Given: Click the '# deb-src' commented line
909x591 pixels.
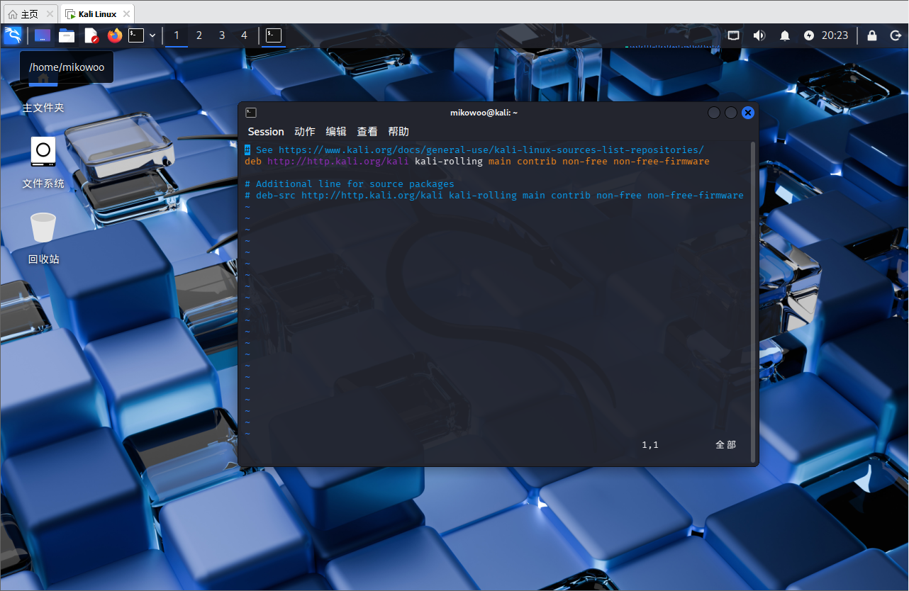Looking at the screenshot, I should pos(494,196).
